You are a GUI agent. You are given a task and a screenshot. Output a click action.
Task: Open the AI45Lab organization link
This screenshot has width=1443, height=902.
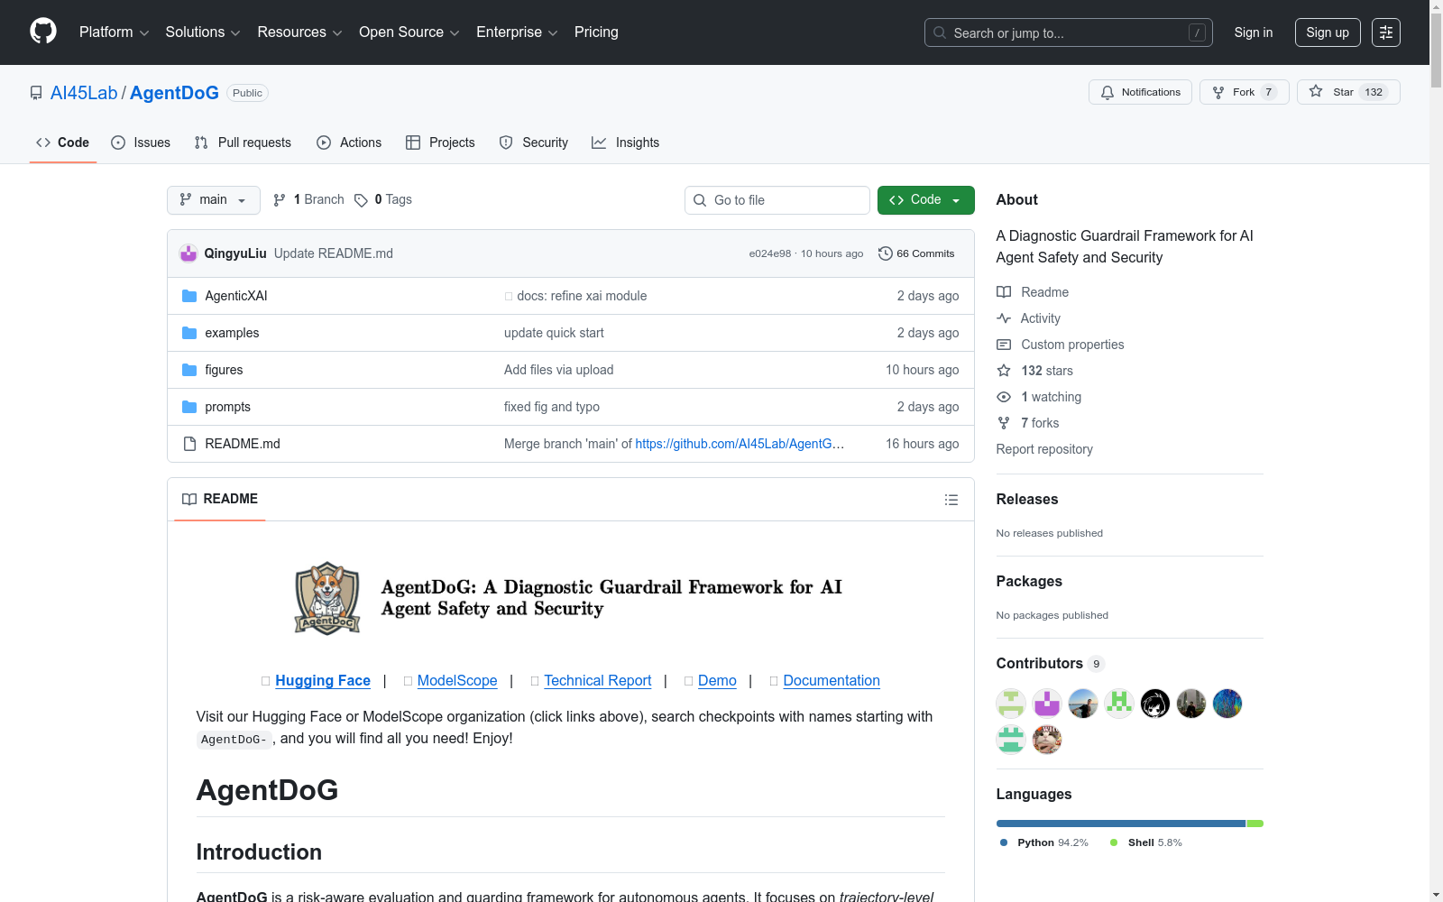point(84,93)
